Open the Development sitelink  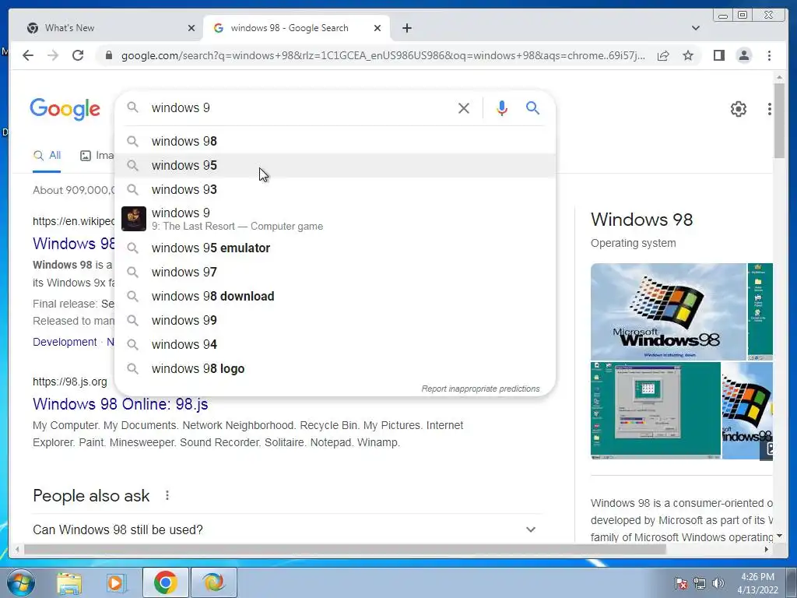pyautogui.click(x=65, y=342)
